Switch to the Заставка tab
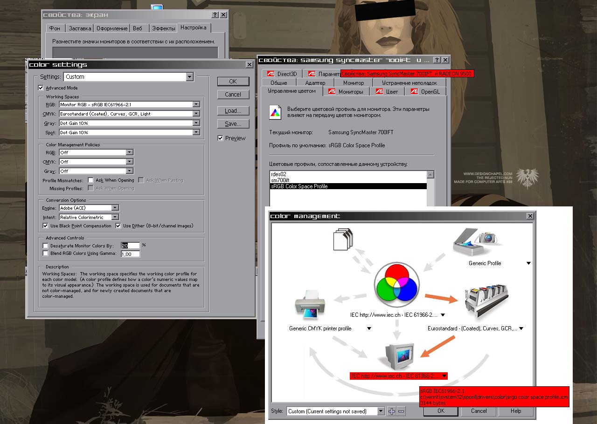597x424 pixels. tap(80, 28)
